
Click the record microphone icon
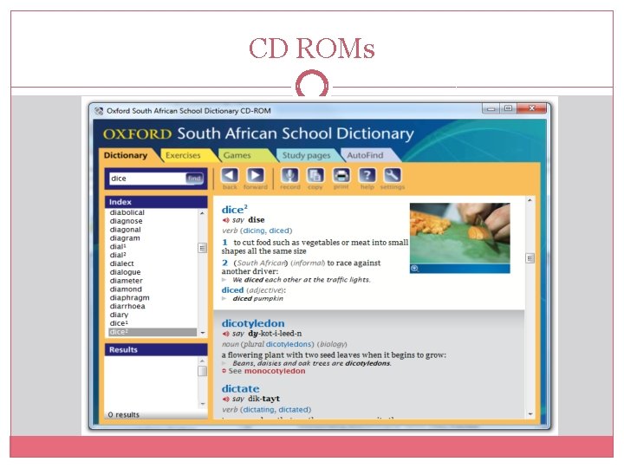(x=289, y=175)
